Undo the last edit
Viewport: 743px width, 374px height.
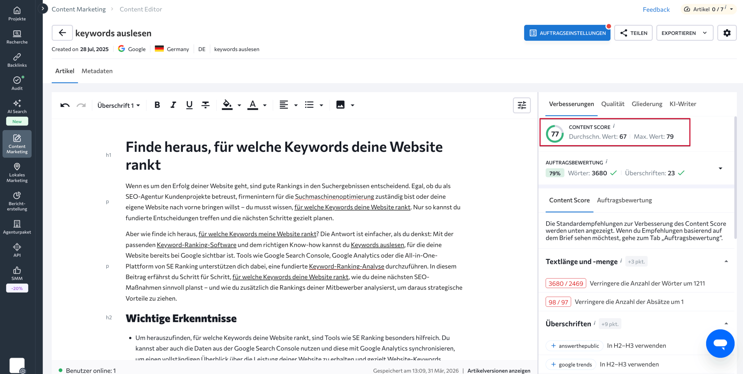[x=65, y=105]
